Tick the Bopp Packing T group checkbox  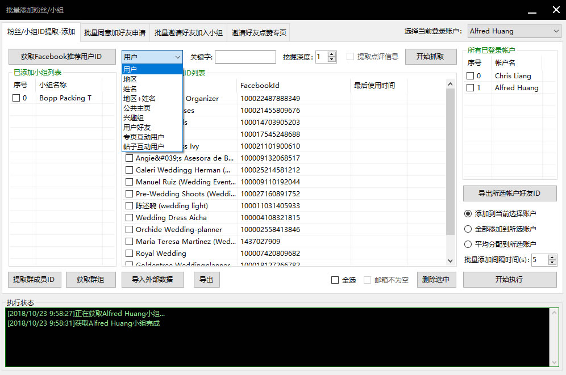click(x=16, y=98)
